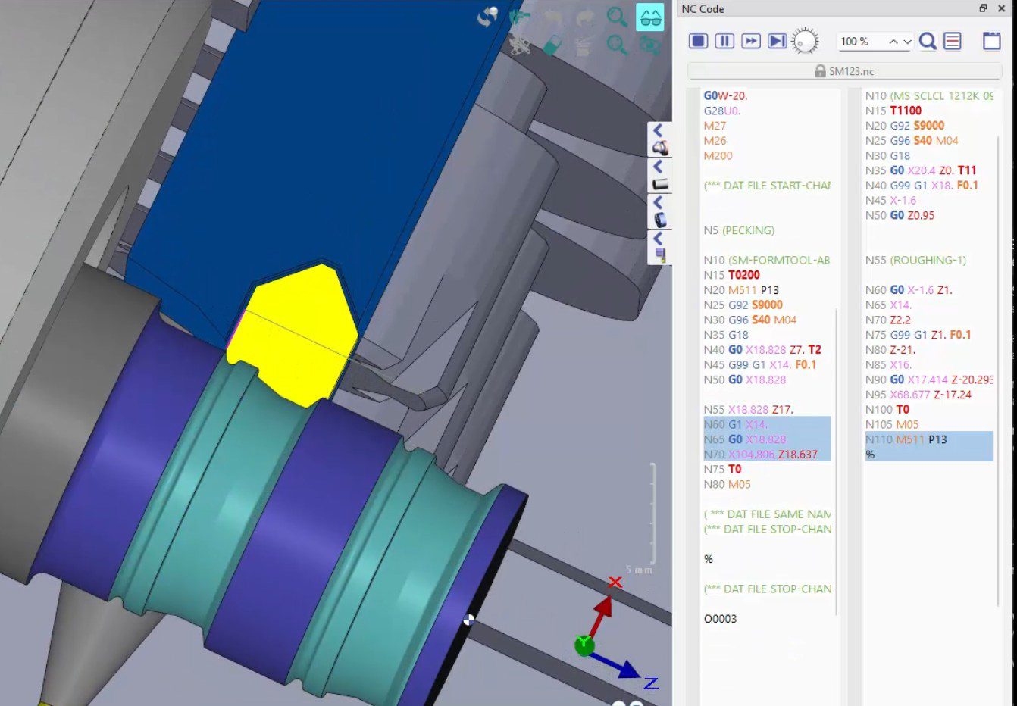Search in NC code with magnifier icon
This screenshot has width=1017, height=706.
(x=928, y=41)
